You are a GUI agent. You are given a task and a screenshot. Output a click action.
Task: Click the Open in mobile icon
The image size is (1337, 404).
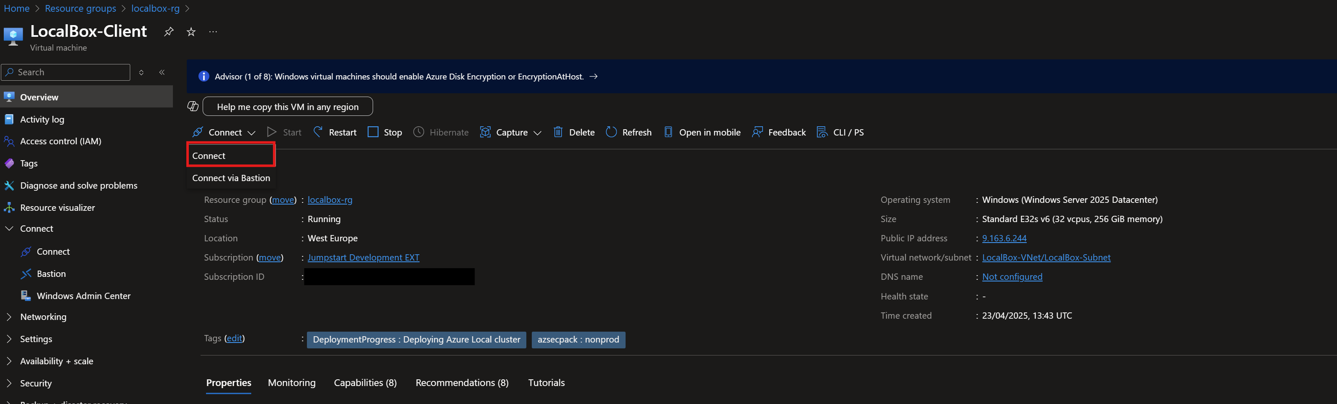[668, 132]
